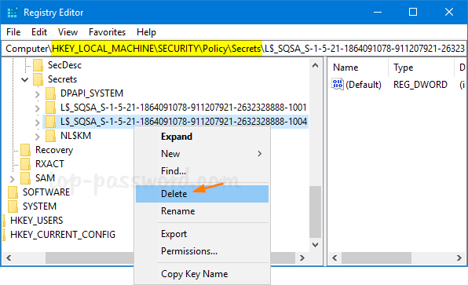
Task: Close the Registry Editor window
Action: (449, 13)
